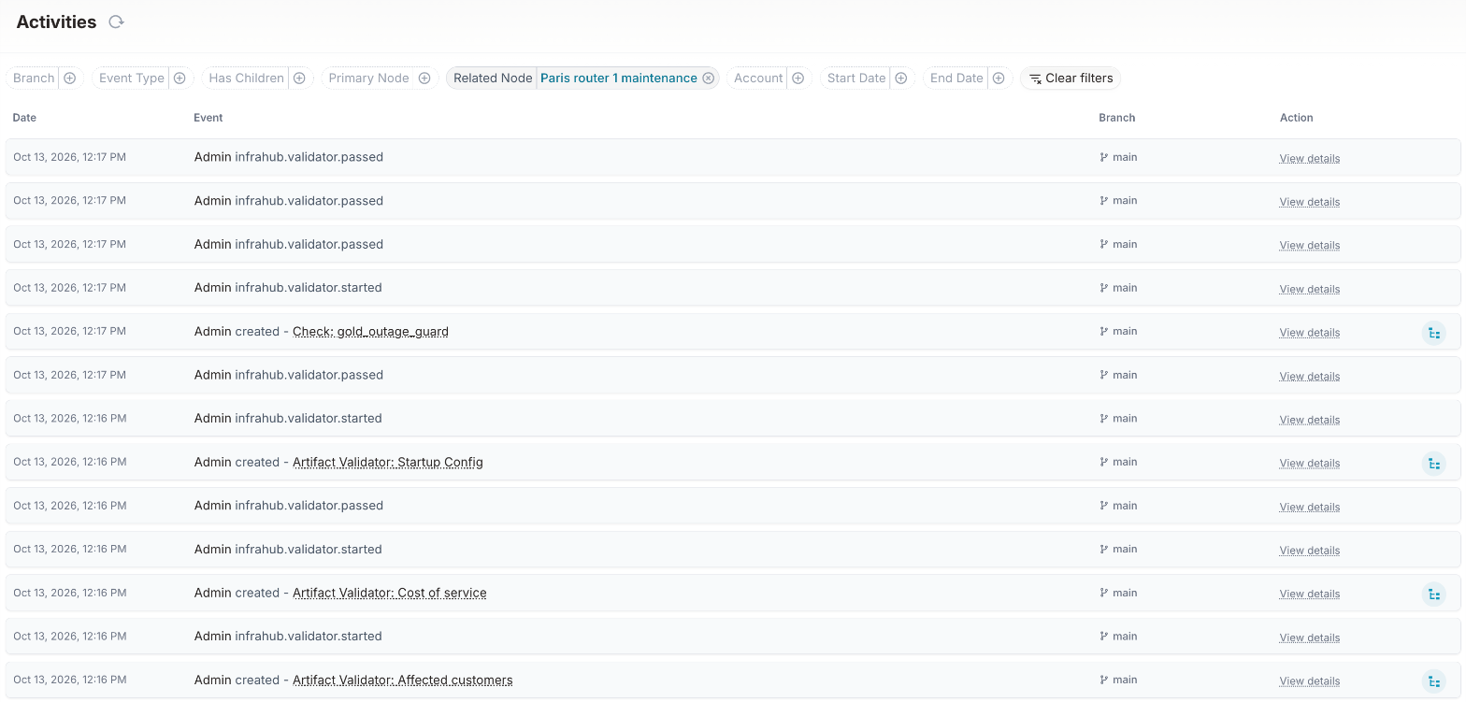View details of the Startup Config creation event

pyautogui.click(x=1310, y=464)
